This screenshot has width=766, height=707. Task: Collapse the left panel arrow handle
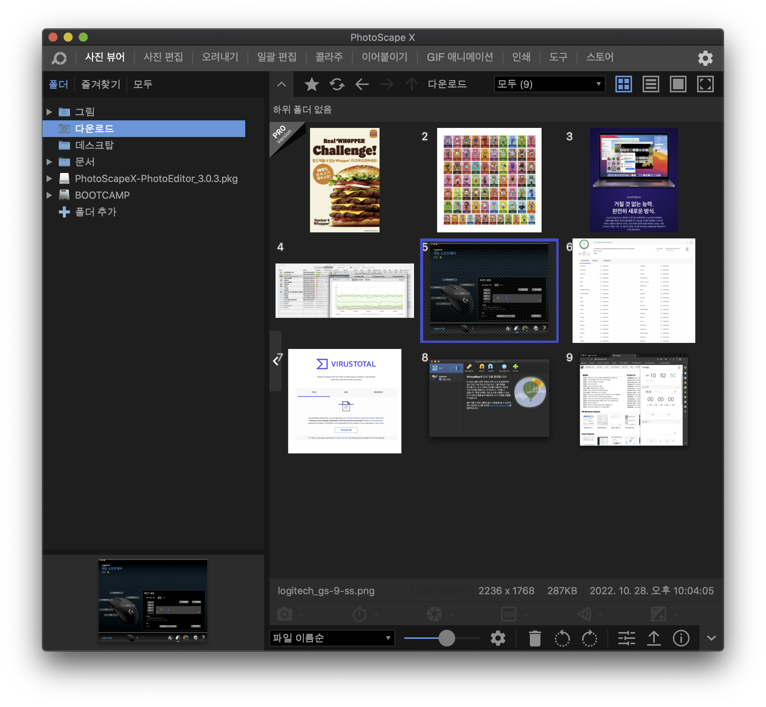tap(276, 360)
